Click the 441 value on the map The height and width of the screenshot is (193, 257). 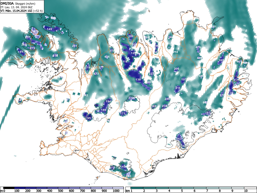coord(239,62)
